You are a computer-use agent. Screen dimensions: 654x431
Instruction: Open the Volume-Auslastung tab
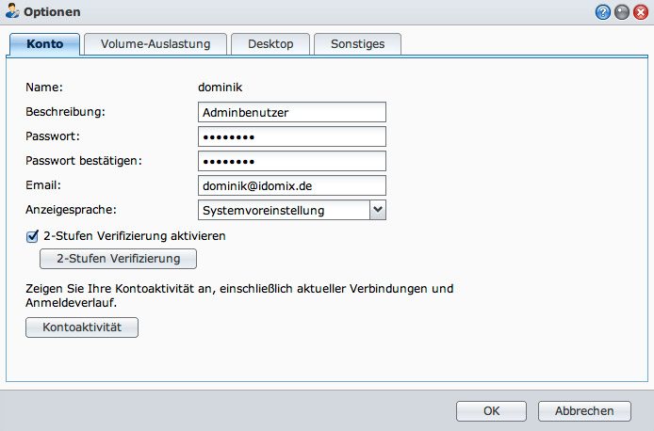[155, 44]
